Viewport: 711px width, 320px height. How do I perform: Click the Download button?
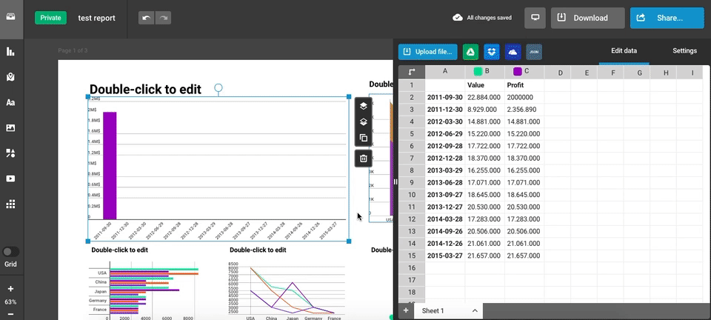587,18
